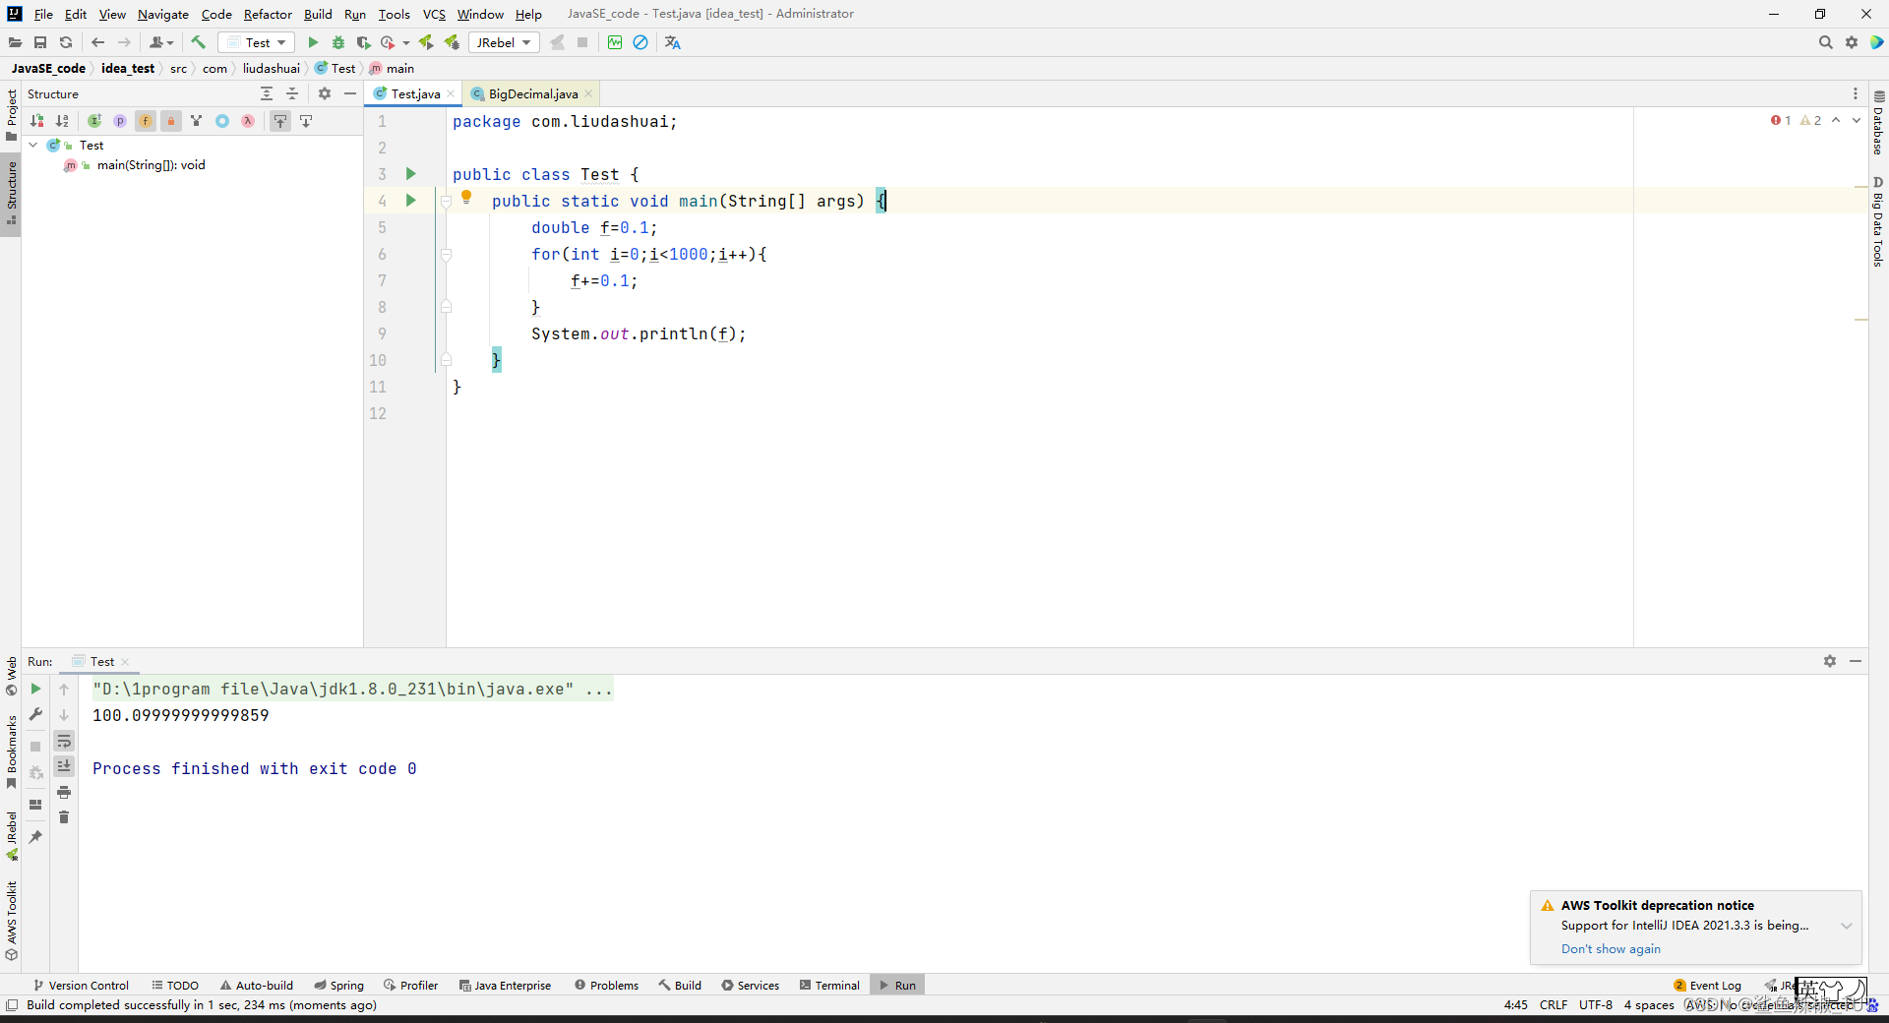Click the CRLF line separator widget
Viewport: 1889px width, 1023px height.
(1554, 1004)
